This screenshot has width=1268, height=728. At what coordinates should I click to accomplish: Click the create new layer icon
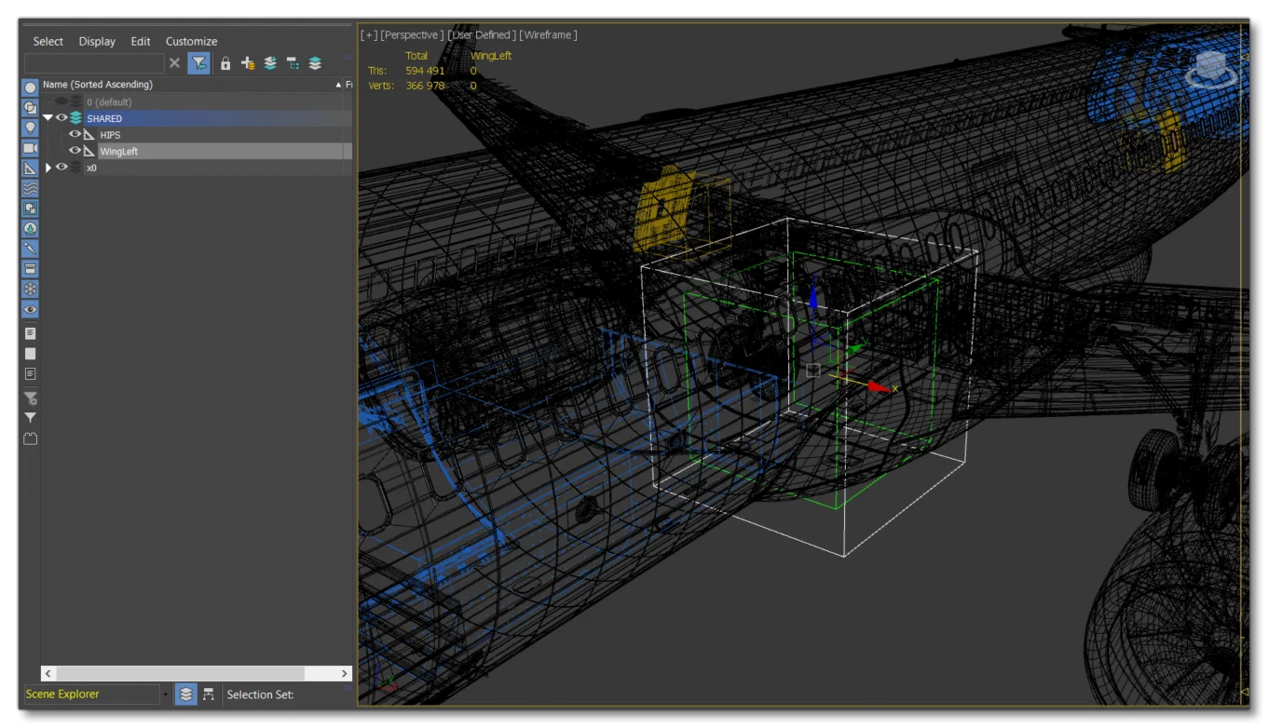[270, 63]
